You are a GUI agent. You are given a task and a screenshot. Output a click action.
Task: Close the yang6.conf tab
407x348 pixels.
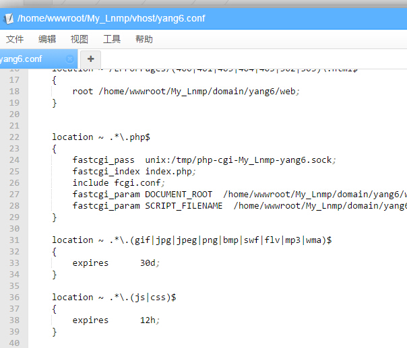[x=70, y=59]
